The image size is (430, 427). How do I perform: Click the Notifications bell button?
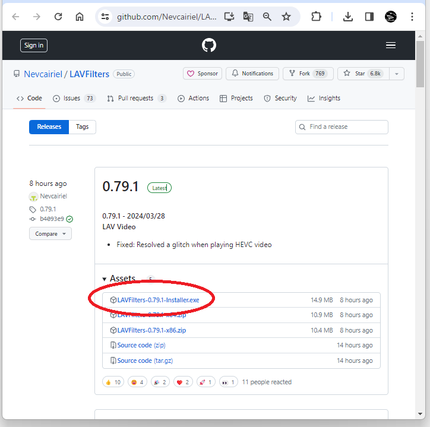tap(252, 74)
